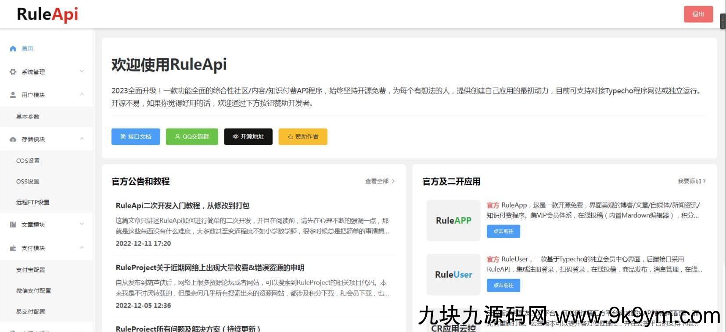Click the 支付模块 wallet icon
This screenshot has width=726, height=332.
(x=13, y=248)
